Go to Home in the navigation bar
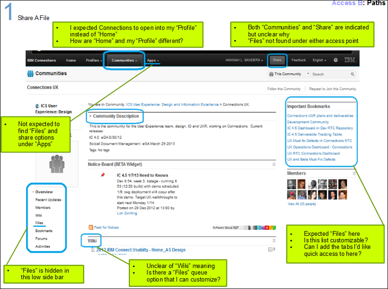Viewport: 388px width, 289px height. (x=71, y=61)
